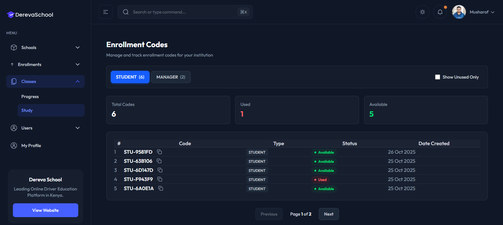This screenshot has width=503, height=225.
Task: Click the View Website button
Action: point(46,210)
